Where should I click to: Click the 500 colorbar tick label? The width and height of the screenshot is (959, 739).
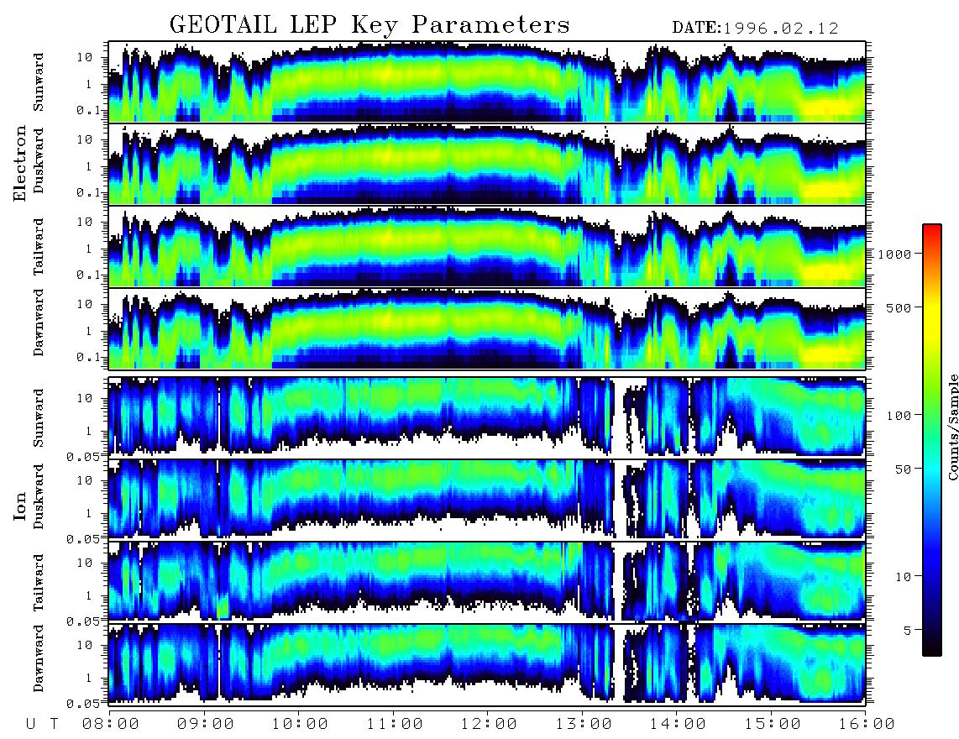[899, 307]
